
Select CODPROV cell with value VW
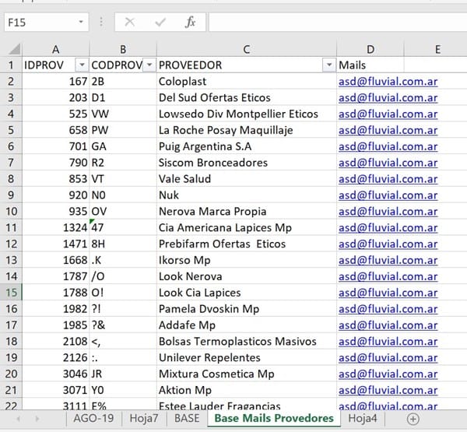tap(123, 114)
